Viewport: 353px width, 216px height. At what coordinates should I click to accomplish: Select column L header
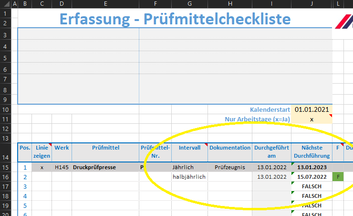(338, 4)
